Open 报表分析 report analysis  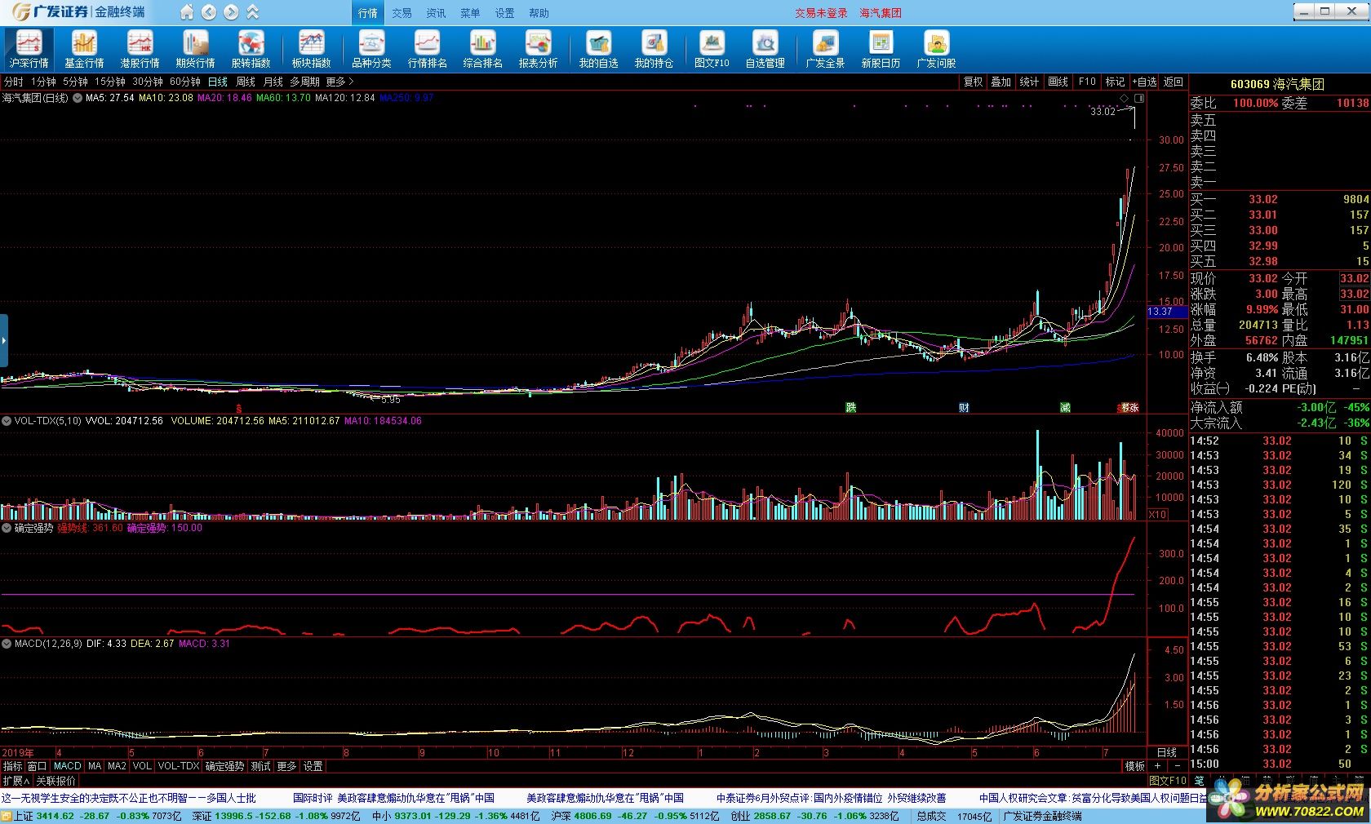[538, 49]
